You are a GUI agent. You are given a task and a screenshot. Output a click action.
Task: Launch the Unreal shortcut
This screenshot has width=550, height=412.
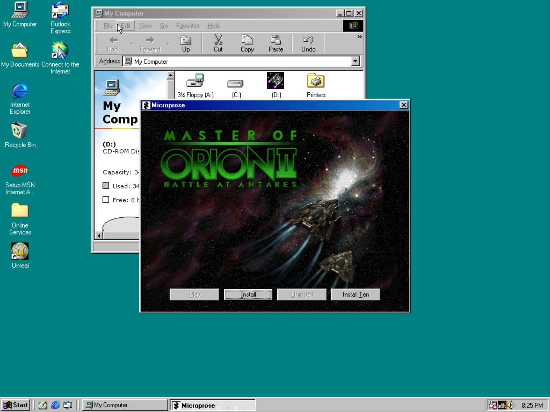(x=20, y=256)
